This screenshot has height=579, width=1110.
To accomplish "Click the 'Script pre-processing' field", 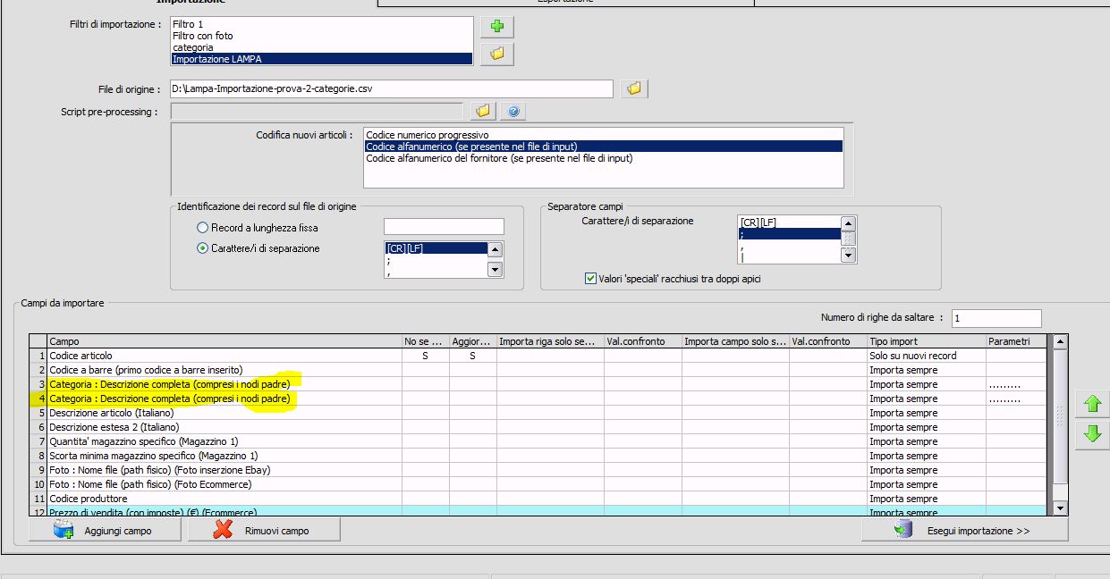I will 316,111.
